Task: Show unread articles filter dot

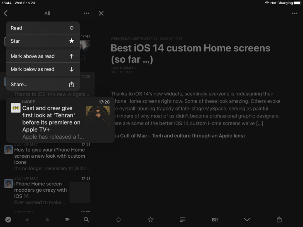Action: point(47,220)
